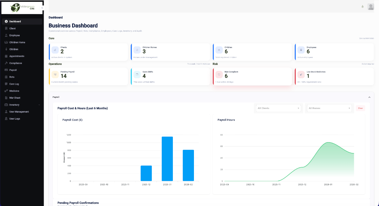Click the Care Log sidebar icon
Screen dimensions: 379x206
coord(6,84)
